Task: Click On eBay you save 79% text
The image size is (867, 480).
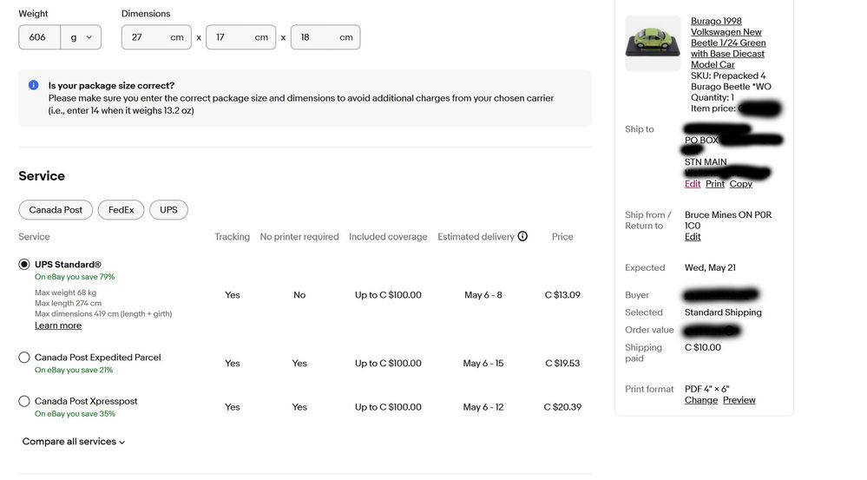Action: pyautogui.click(x=75, y=277)
